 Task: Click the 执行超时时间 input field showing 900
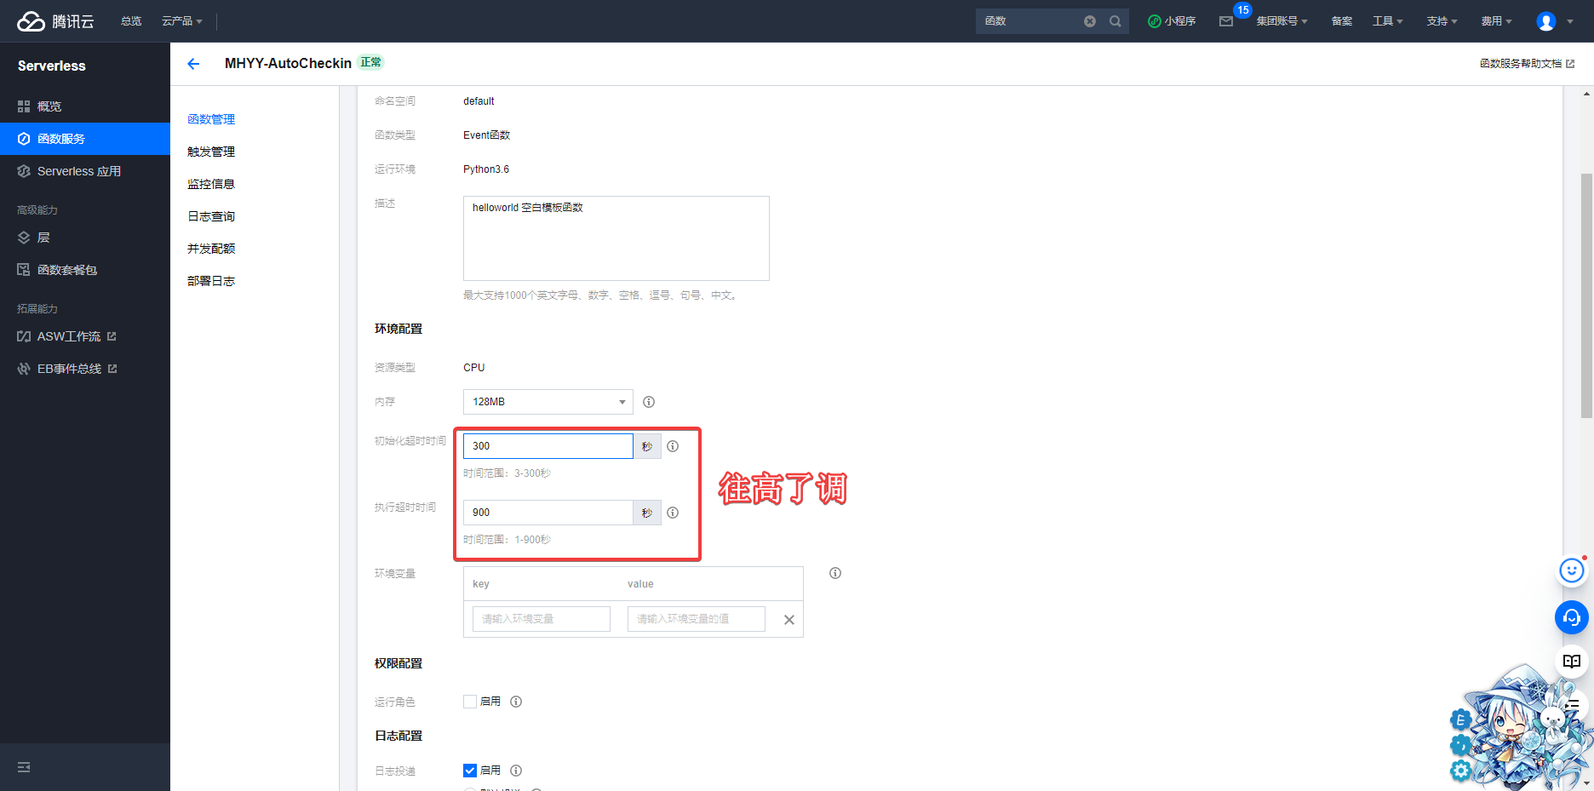tap(548, 513)
